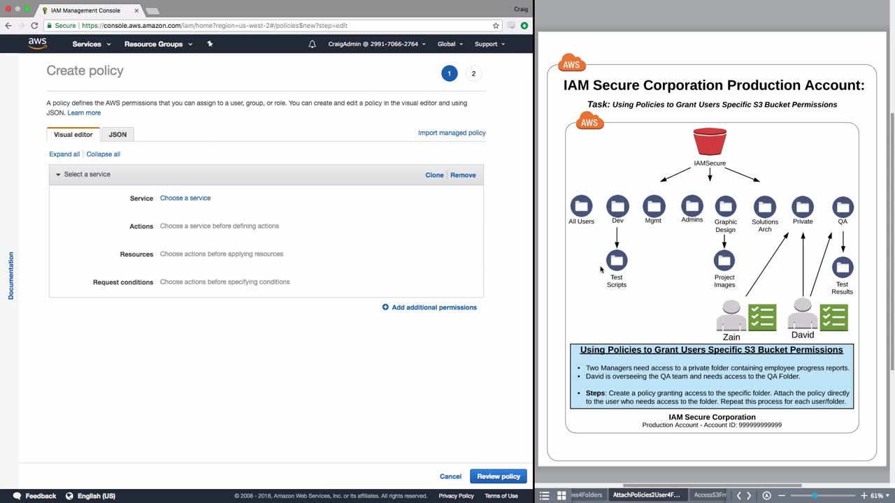
Task: Select the Project Images folder icon
Action: [724, 261]
